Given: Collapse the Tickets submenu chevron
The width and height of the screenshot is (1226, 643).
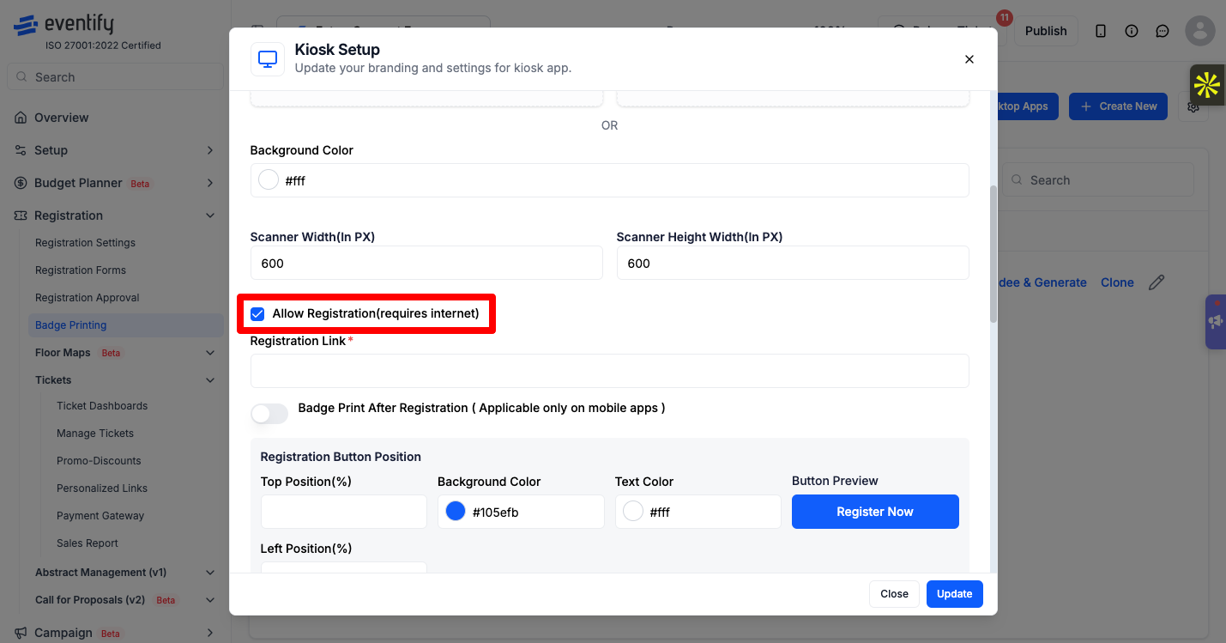Looking at the screenshot, I should click(x=210, y=380).
